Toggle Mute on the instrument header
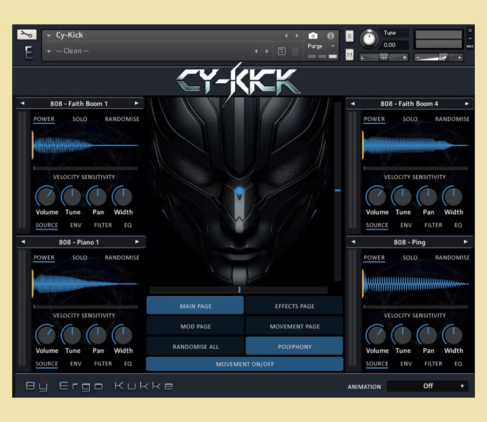The height and width of the screenshot is (422, 487). coord(349,55)
